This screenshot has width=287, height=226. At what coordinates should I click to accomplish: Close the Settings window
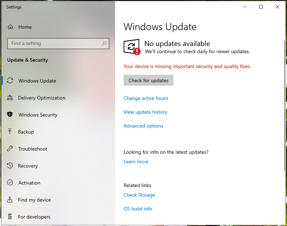[277, 7]
